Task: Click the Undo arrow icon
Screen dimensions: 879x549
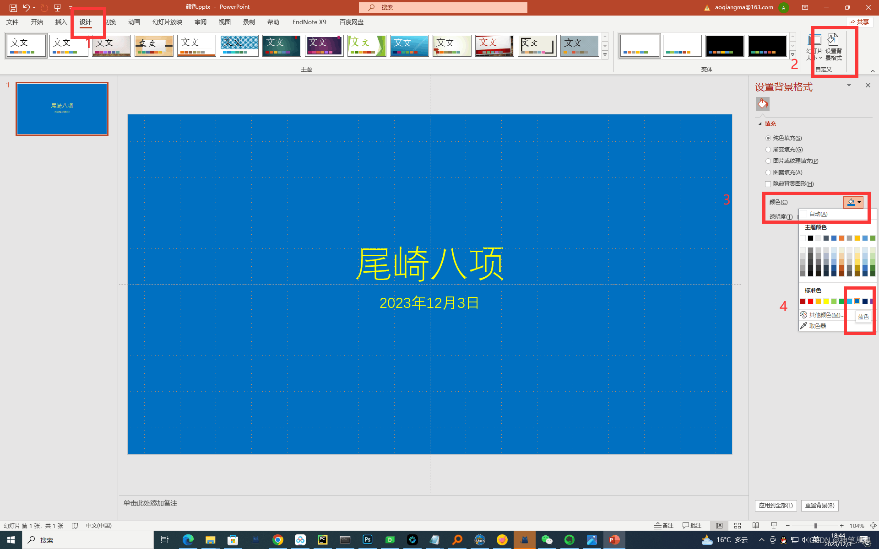Action: [27, 8]
